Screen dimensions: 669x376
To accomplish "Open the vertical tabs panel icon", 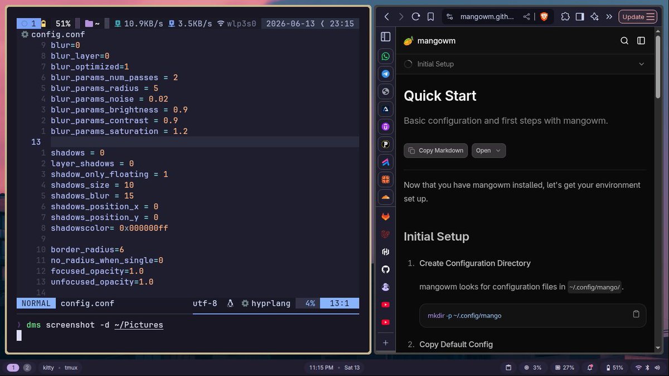I will pyautogui.click(x=385, y=37).
